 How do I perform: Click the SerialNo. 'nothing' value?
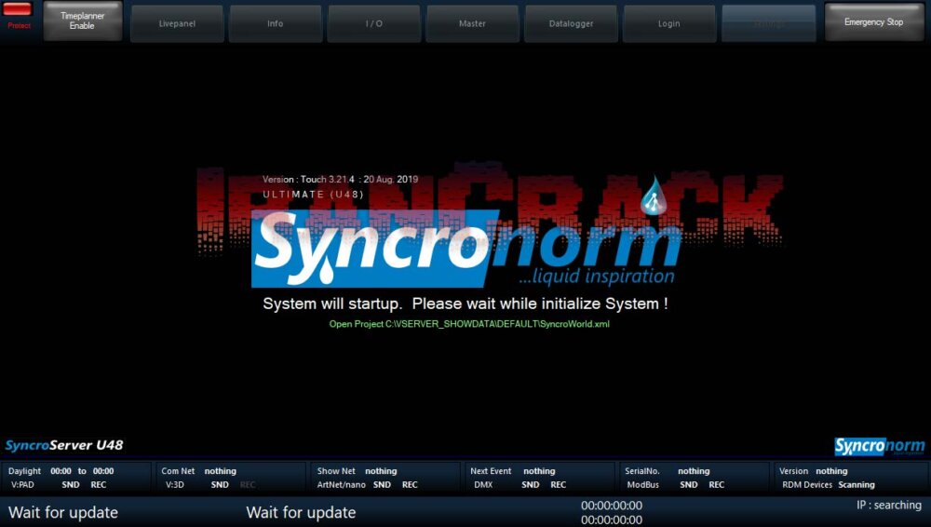[694, 471]
